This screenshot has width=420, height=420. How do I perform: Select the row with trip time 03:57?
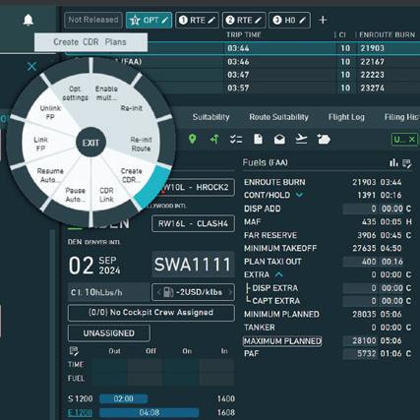[243, 88]
